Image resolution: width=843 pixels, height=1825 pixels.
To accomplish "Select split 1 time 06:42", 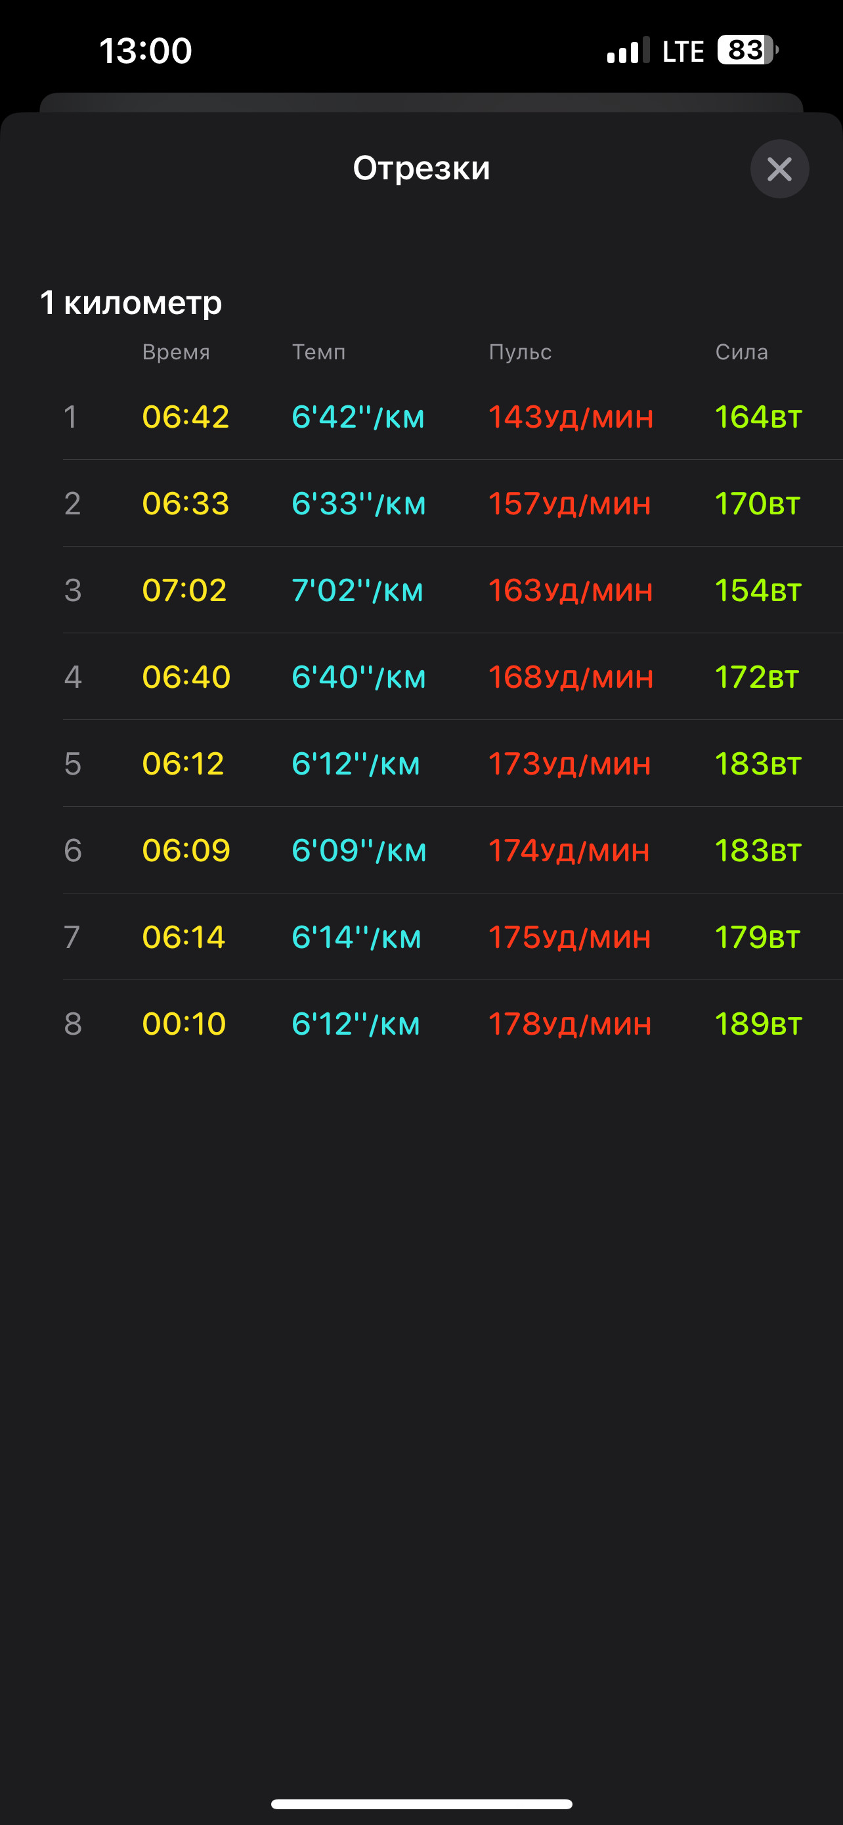I will click(185, 417).
